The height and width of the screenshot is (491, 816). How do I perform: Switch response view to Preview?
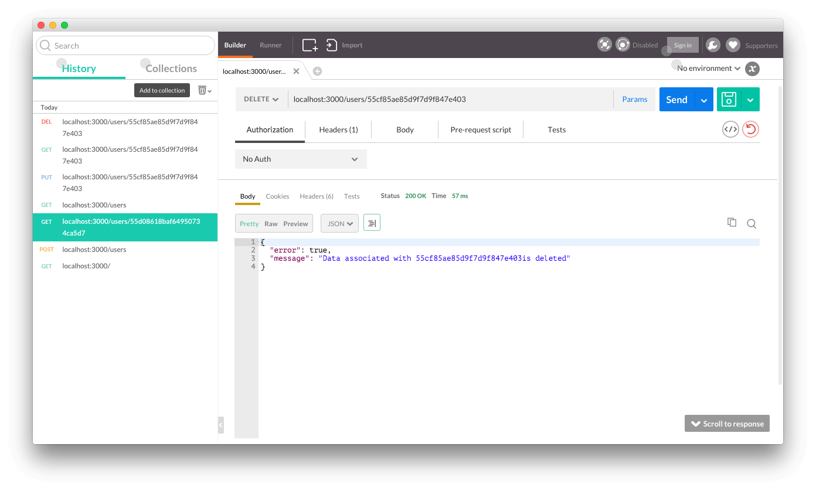tap(295, 224)
